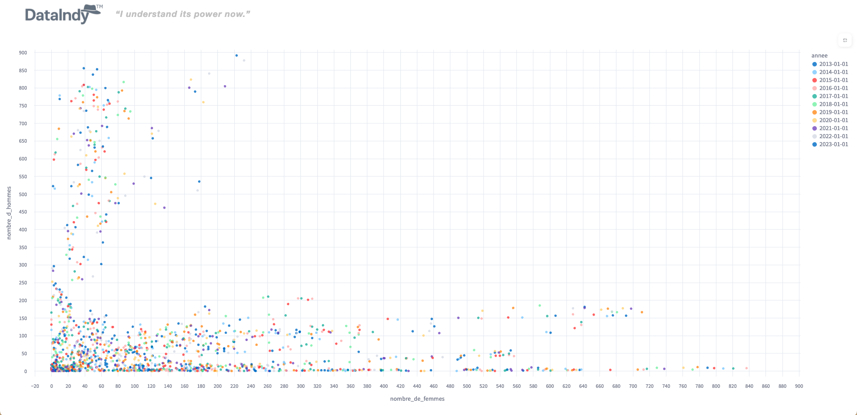Hide the 2022-01-01 legend series
The width and height of the screenshot is (857, 415).
point(833,136)
